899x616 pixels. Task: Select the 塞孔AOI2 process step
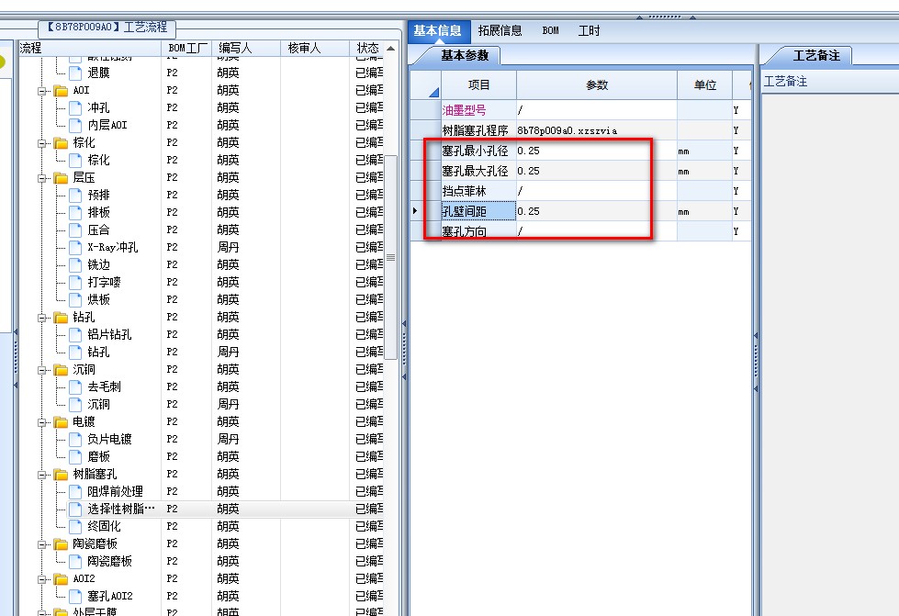click(110, 597)
